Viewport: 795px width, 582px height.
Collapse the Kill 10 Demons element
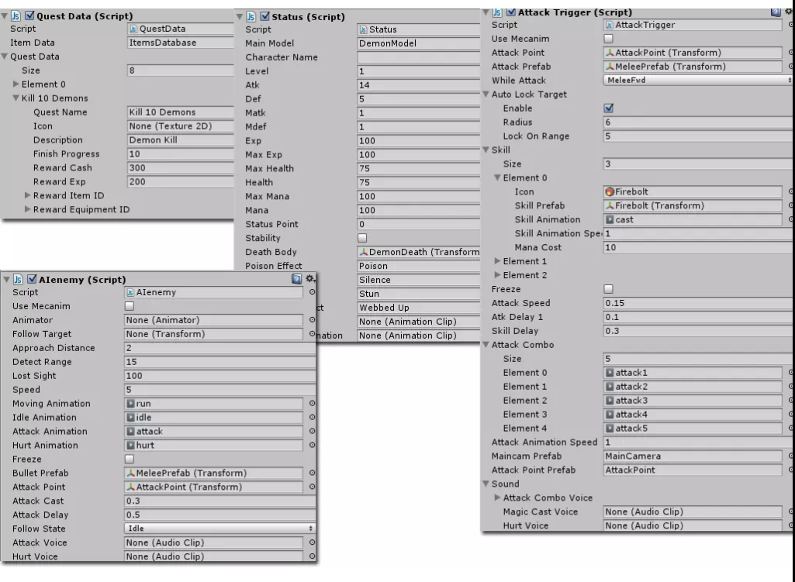click(16, 98)
